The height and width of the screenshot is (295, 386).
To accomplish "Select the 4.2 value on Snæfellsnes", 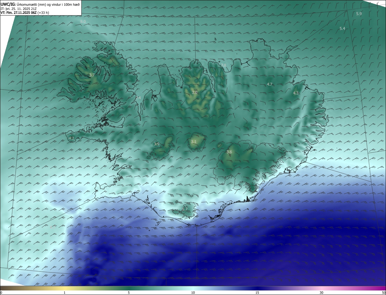I will pos(71,138).
